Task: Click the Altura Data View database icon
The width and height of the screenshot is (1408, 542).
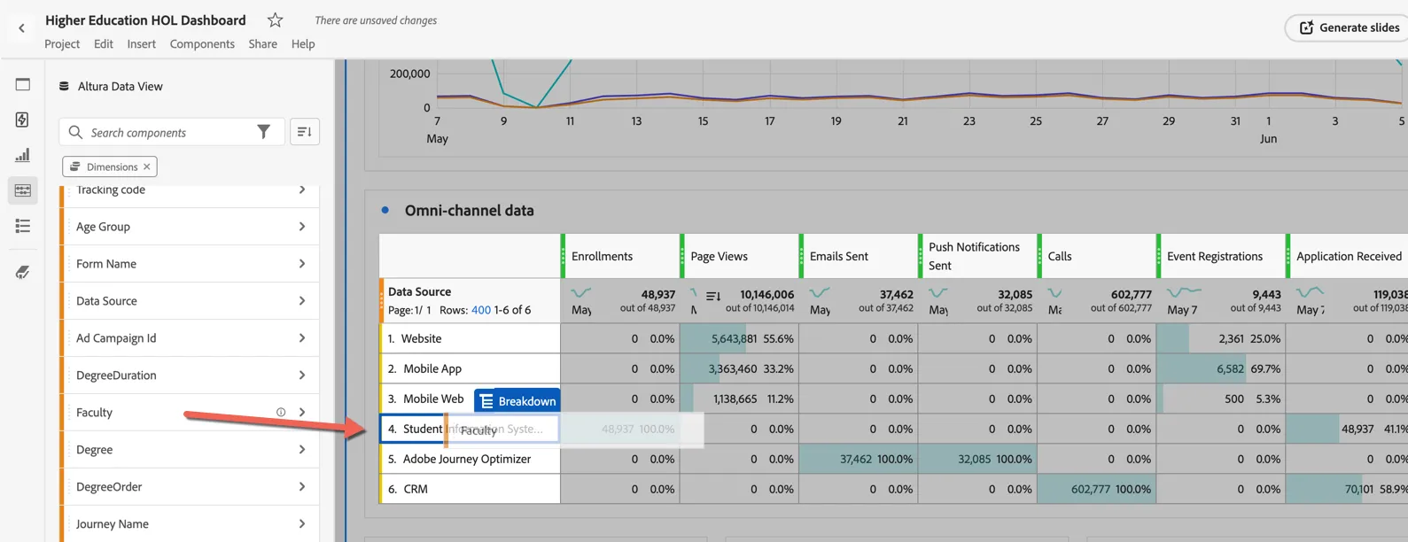Action: (x=64, y=86)
